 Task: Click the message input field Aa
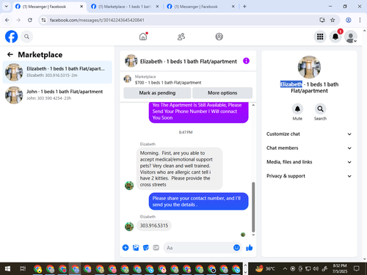197,248
